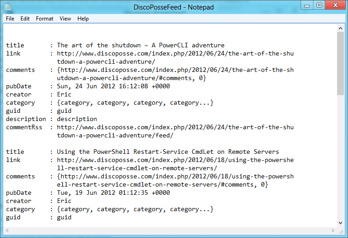Click the 'Using the PowerShell Restart-Service' title text
Image resolution: width=348 pixels, height=238 pixels.
(x=168, y=152)
